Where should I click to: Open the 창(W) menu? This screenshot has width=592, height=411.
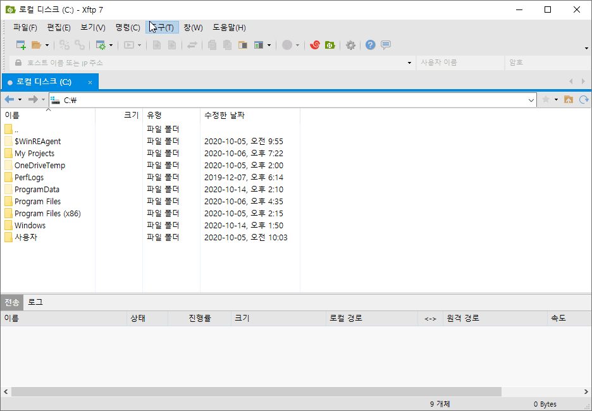tap(193, 28)
